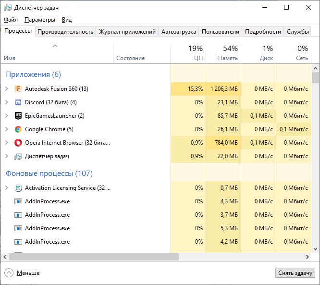The image size is (320, 285).
Task: Click the Discord app icon
Action: point(18,102)
